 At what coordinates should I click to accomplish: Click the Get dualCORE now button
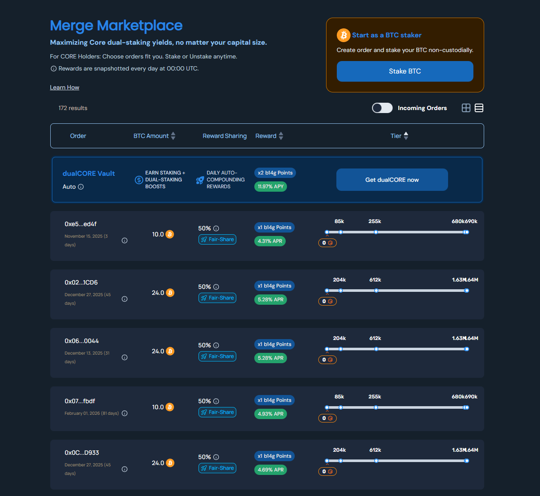click(392, 180)
